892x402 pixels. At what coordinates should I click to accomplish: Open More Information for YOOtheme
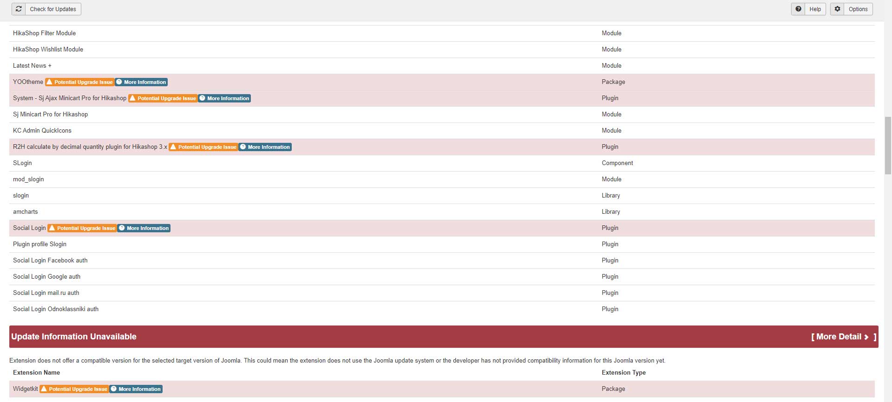141,82
